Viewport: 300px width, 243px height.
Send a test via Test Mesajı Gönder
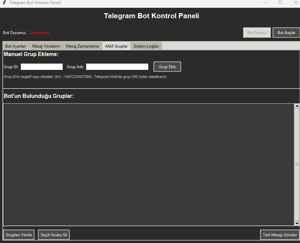280,235
